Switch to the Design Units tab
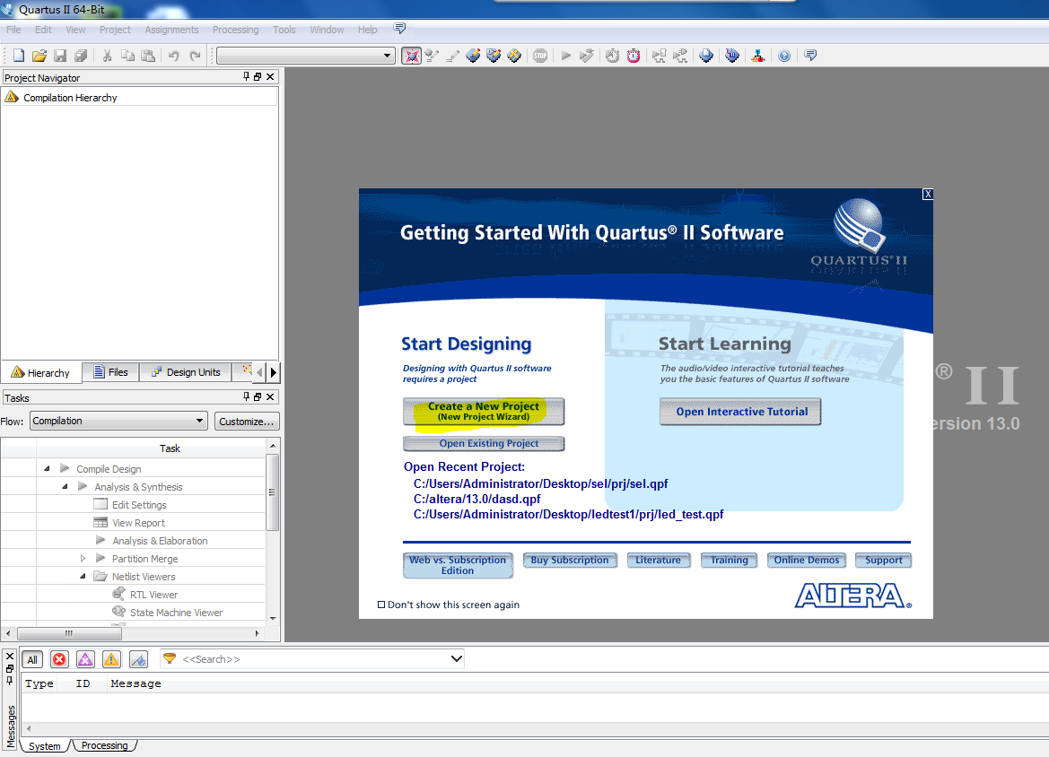This screenshot has height=757, width=1049. click(x=186, y=372)
